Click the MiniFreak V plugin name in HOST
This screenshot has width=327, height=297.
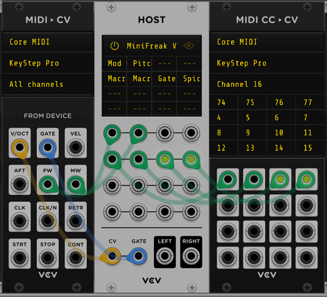point(152,46)
